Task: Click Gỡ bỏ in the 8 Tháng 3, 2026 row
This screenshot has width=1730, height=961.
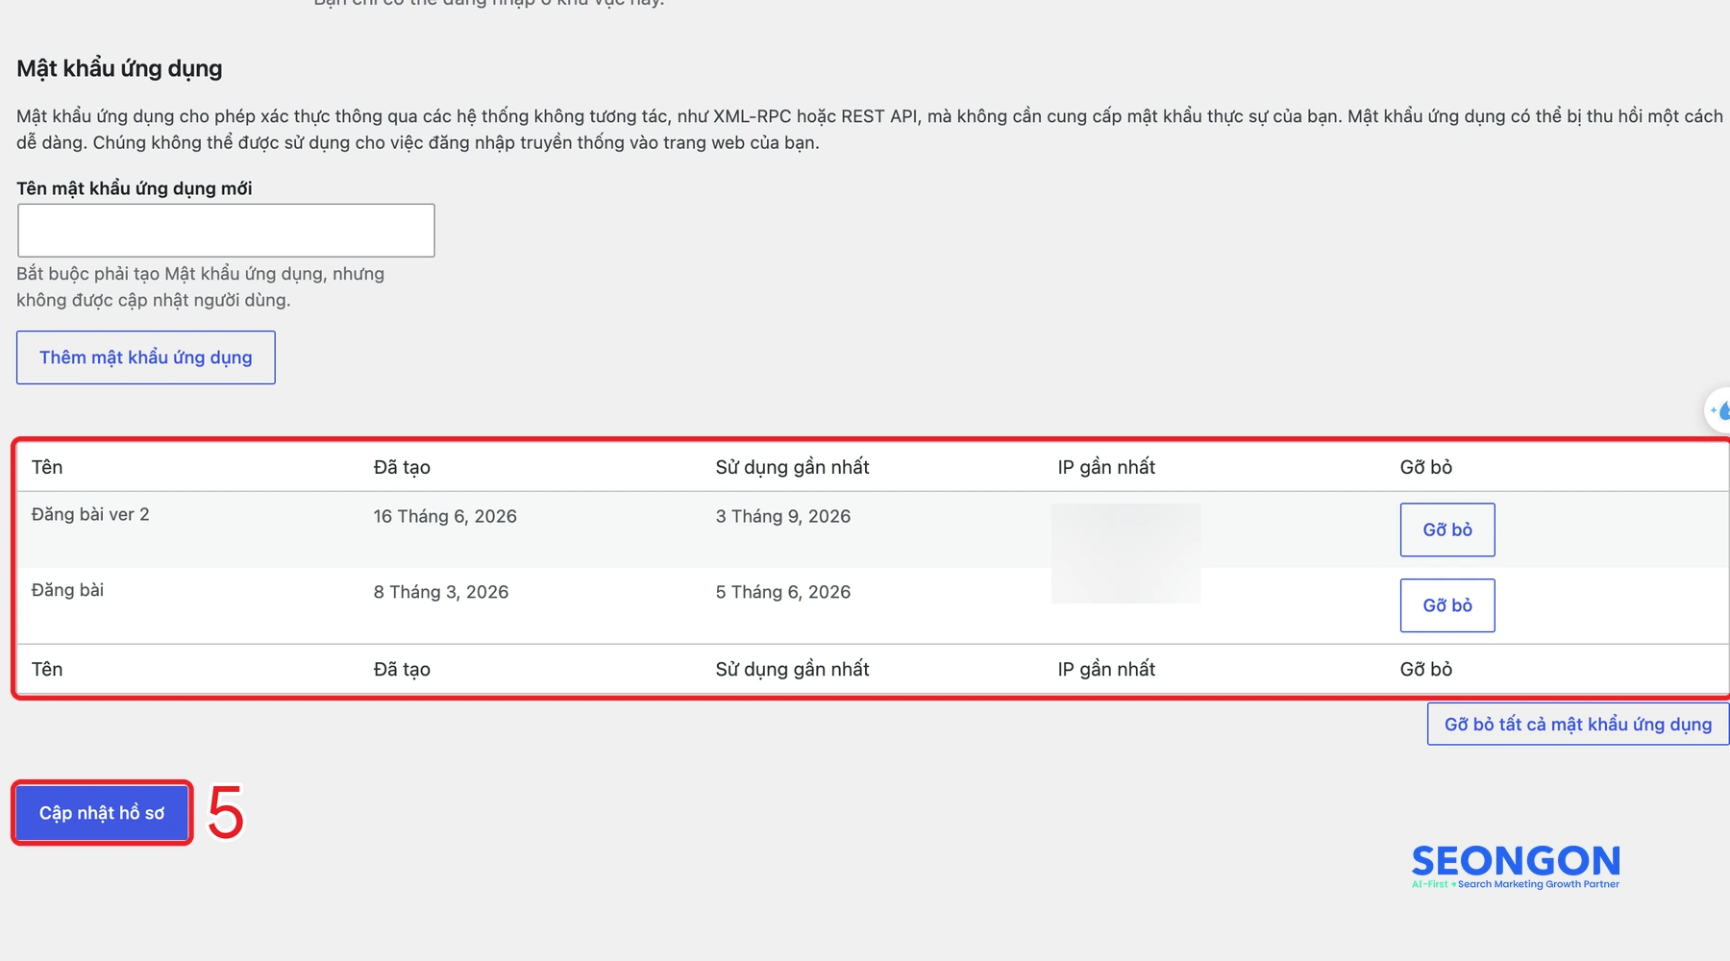Action: pyautogui.click(x=1447, y=605)
